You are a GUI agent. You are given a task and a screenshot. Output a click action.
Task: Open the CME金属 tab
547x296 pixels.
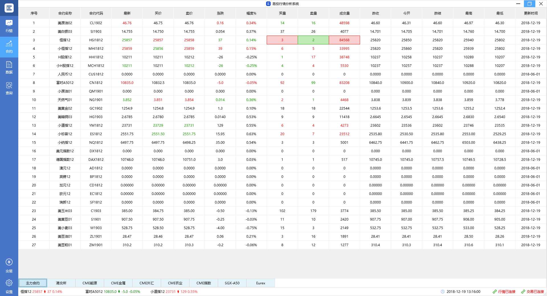(118, 283)
